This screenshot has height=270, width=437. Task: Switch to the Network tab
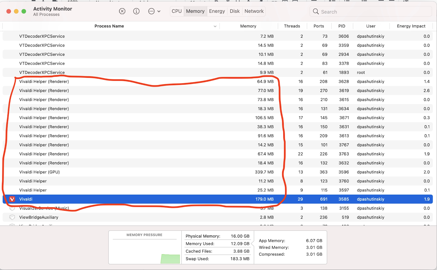pyautogui.click(x=254, y=11)
